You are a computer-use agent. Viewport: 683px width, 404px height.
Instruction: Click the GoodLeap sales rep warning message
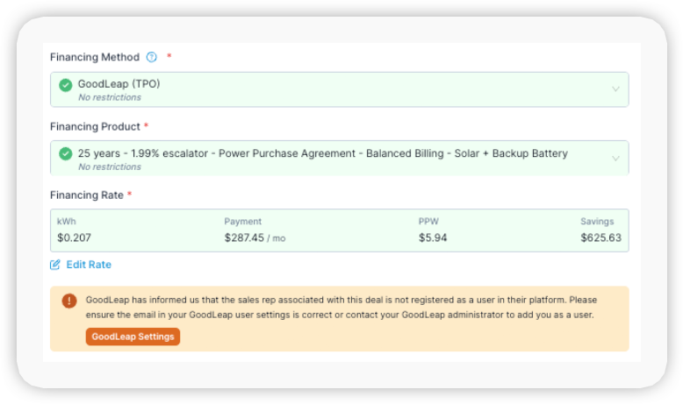341,307
